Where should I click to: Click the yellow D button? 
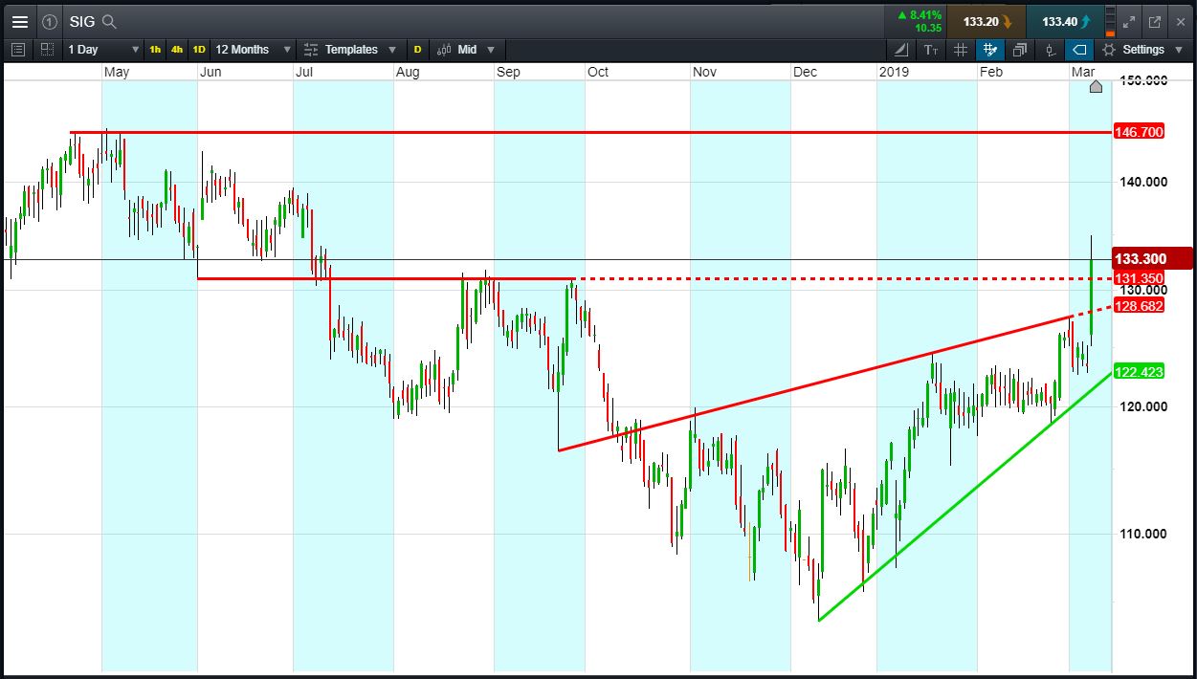tap(417, 50)
